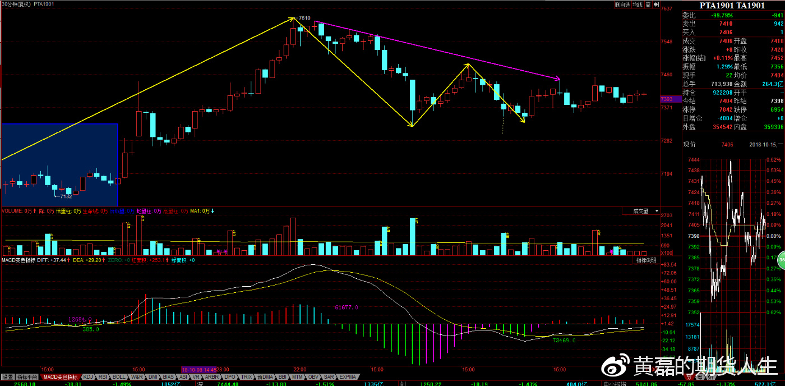Screen dimensions: 785x386
Task: Click the arrow icon to collapse side panel
Action: point(656,4)
